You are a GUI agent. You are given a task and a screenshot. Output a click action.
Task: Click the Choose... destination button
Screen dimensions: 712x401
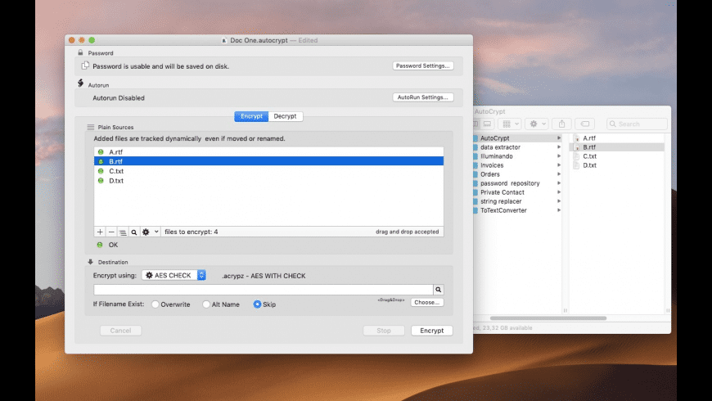pos(427,303)
